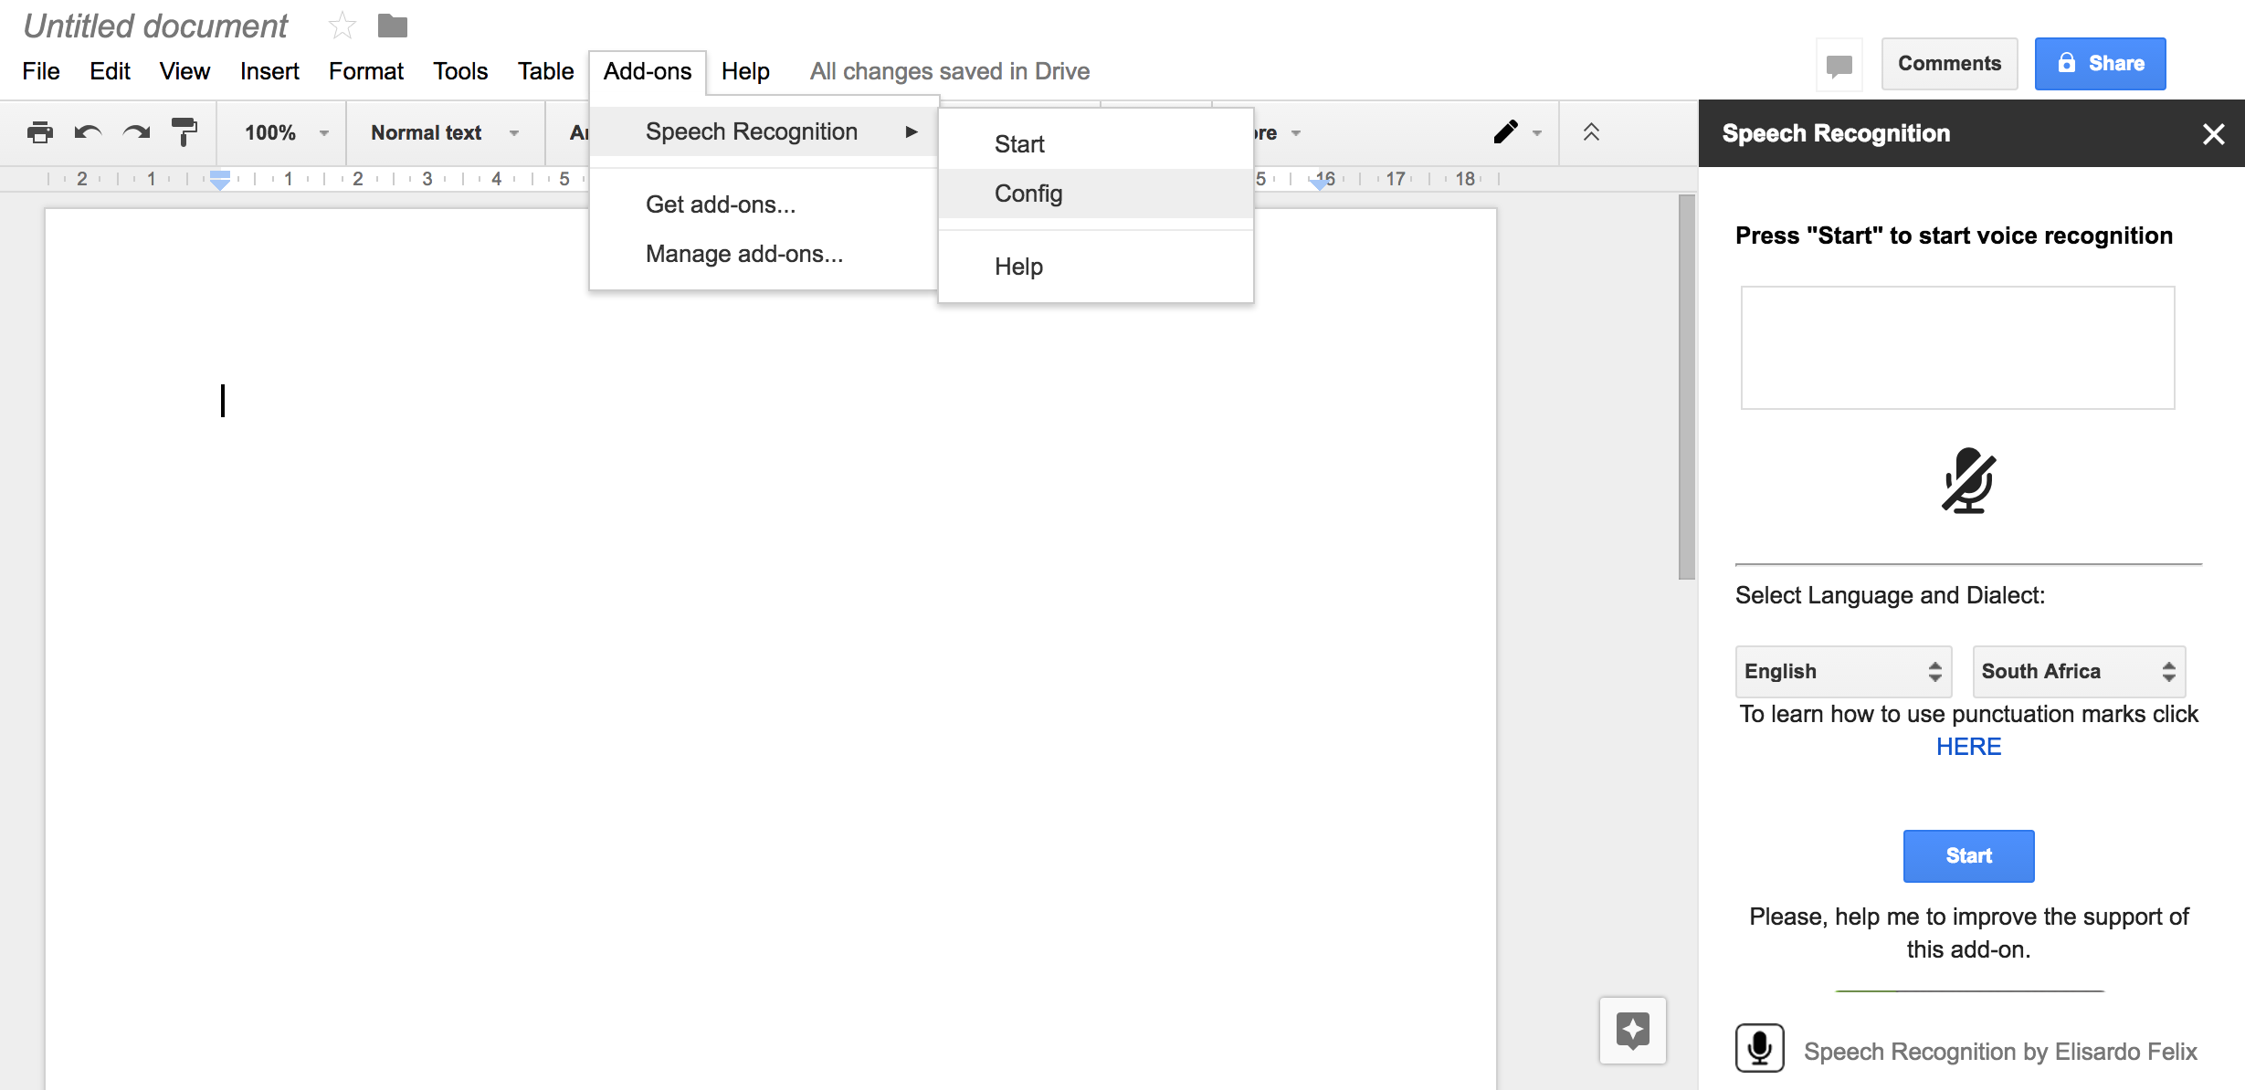Image resolution: width=2245 pixels, height=1090 pixels.
Task: Open the South Africa dialect dropdown
Action: point(2078,671)
